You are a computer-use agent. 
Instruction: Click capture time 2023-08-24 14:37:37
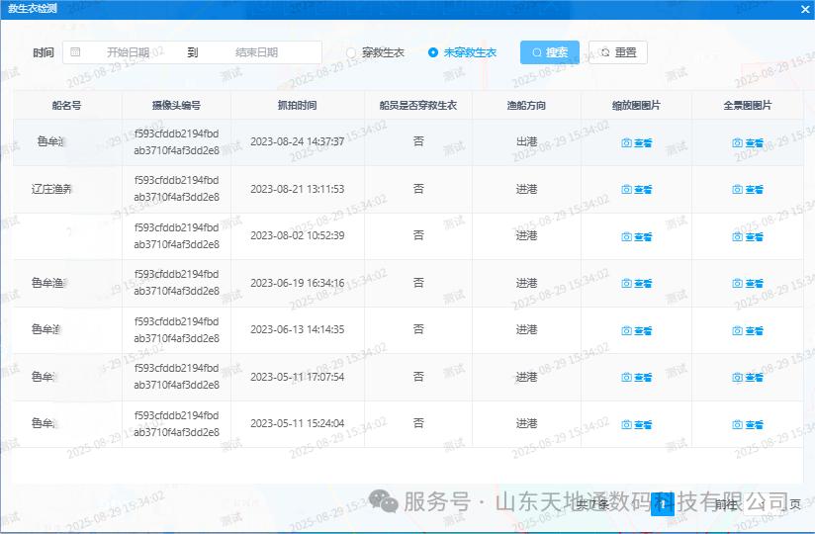click(x=298, y=141)
